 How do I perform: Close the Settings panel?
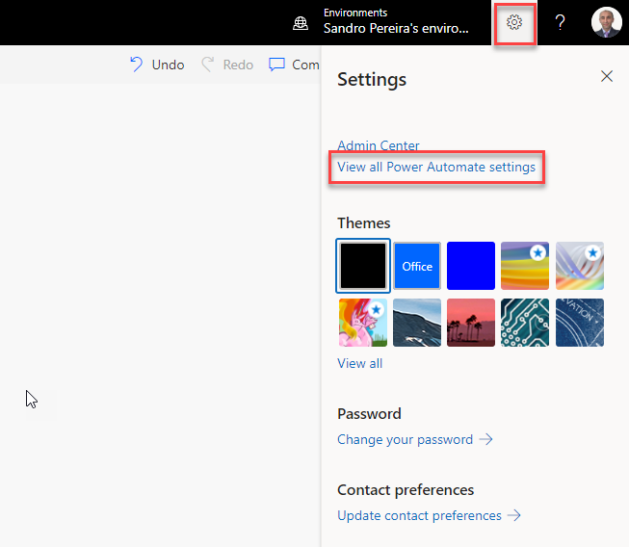607,77
